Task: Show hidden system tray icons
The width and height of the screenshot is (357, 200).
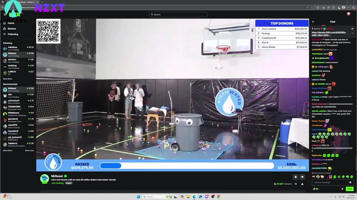Action: [x=331, y=197]
